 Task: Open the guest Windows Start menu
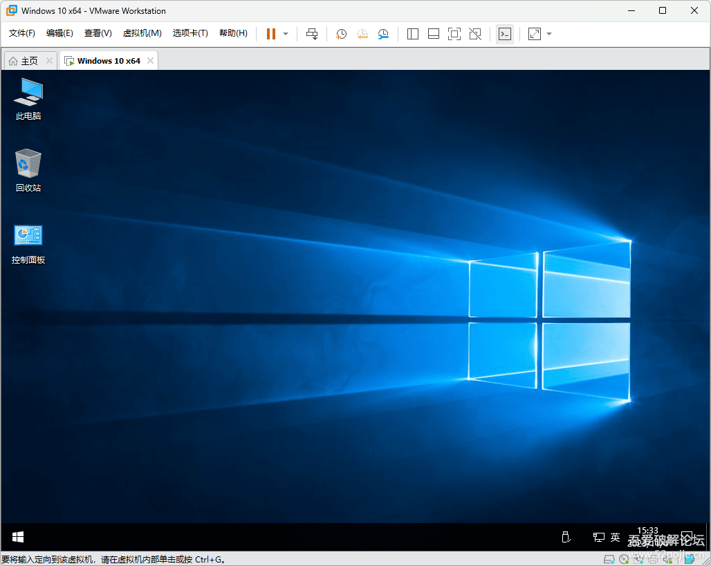[18, 537]
